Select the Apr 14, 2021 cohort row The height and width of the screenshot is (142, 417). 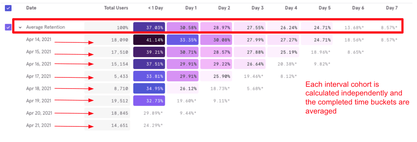pos(39,40)
